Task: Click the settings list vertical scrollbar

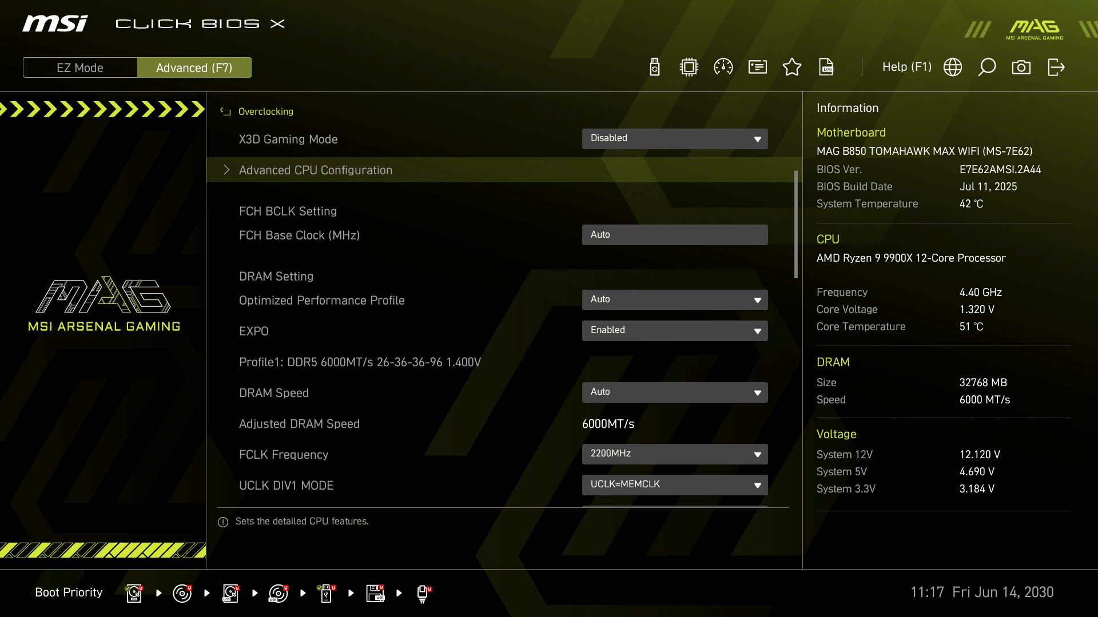Action: click(796, 225)
